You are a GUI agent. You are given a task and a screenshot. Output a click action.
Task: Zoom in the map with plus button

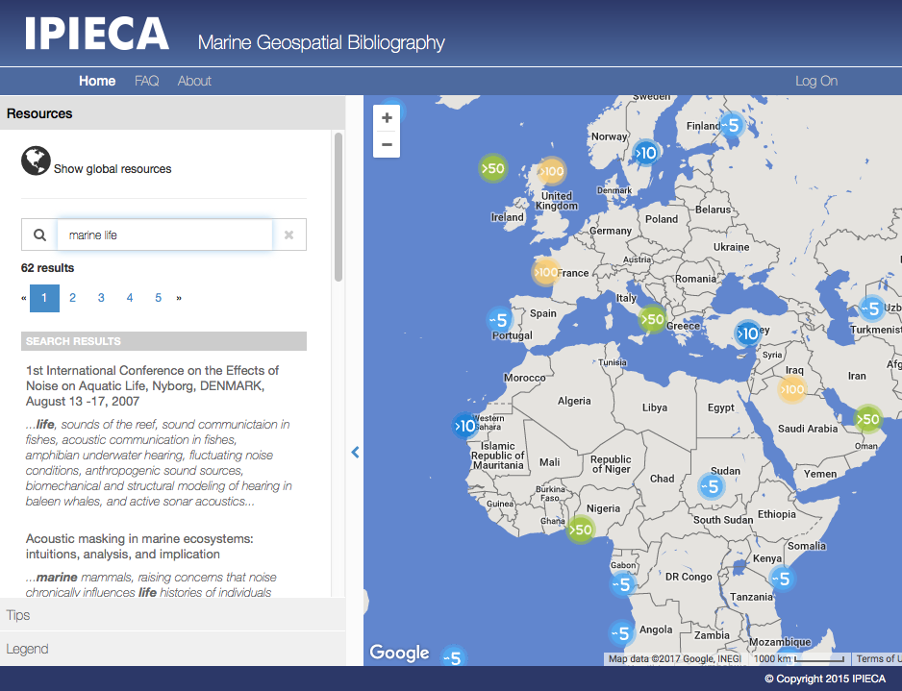click(387, 118)
